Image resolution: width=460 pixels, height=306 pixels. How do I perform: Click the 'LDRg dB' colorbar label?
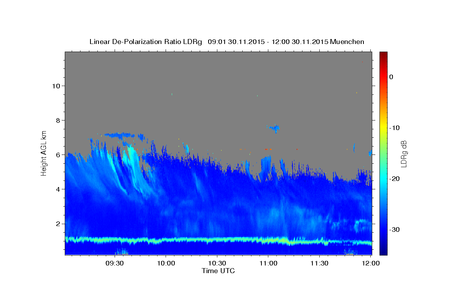click(x=404, y=154)
